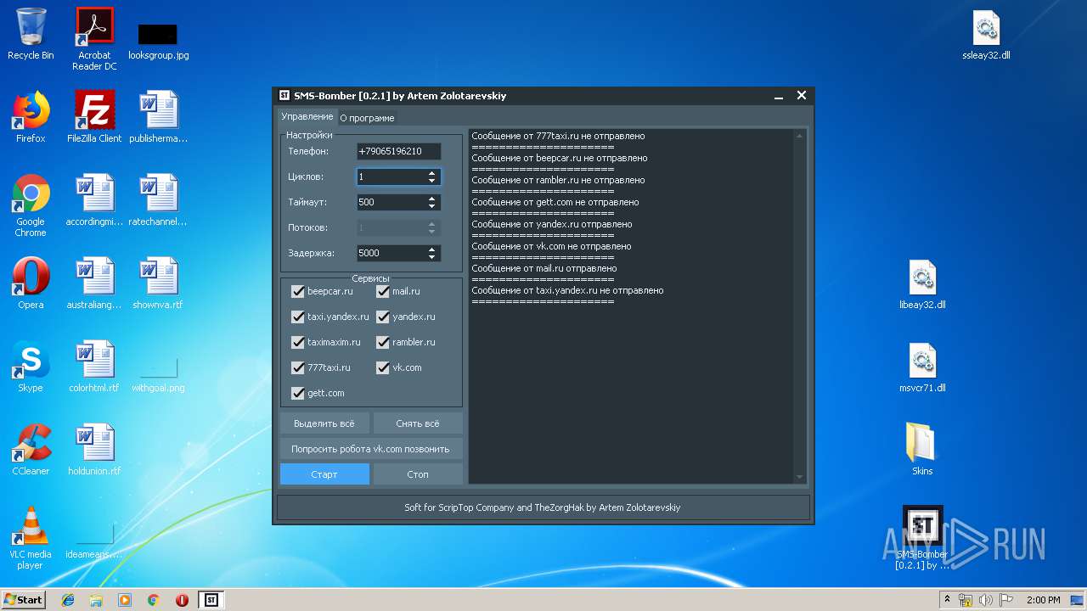Decrease the Таймаут value with down arrow
Image resolution: width=1087 pixels, height=611 pixels.
[x=432, y=206]
